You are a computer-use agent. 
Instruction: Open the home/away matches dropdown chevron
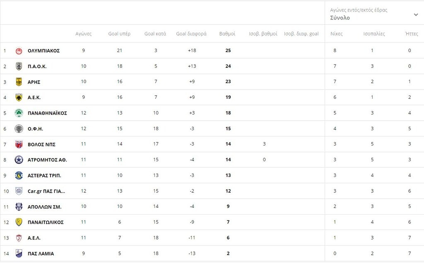(x=416, y=14)
